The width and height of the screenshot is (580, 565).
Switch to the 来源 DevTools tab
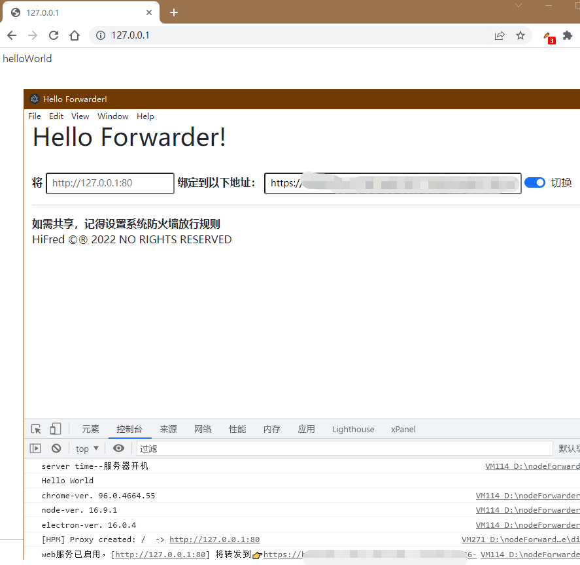[168, 429]
